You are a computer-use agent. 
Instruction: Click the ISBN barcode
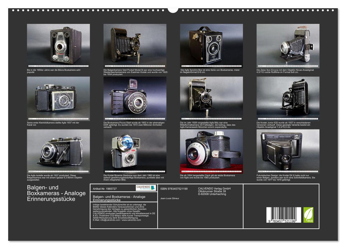pyautogui.click(x=284, y=216)
